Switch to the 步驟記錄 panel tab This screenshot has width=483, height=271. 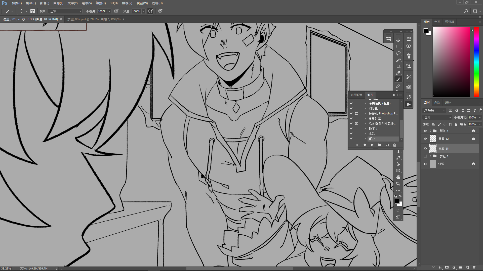pos(356,95)
